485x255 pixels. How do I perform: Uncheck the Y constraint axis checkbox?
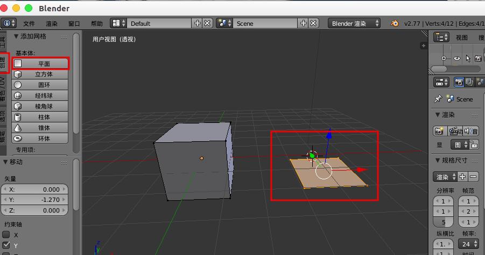point(6,245)
